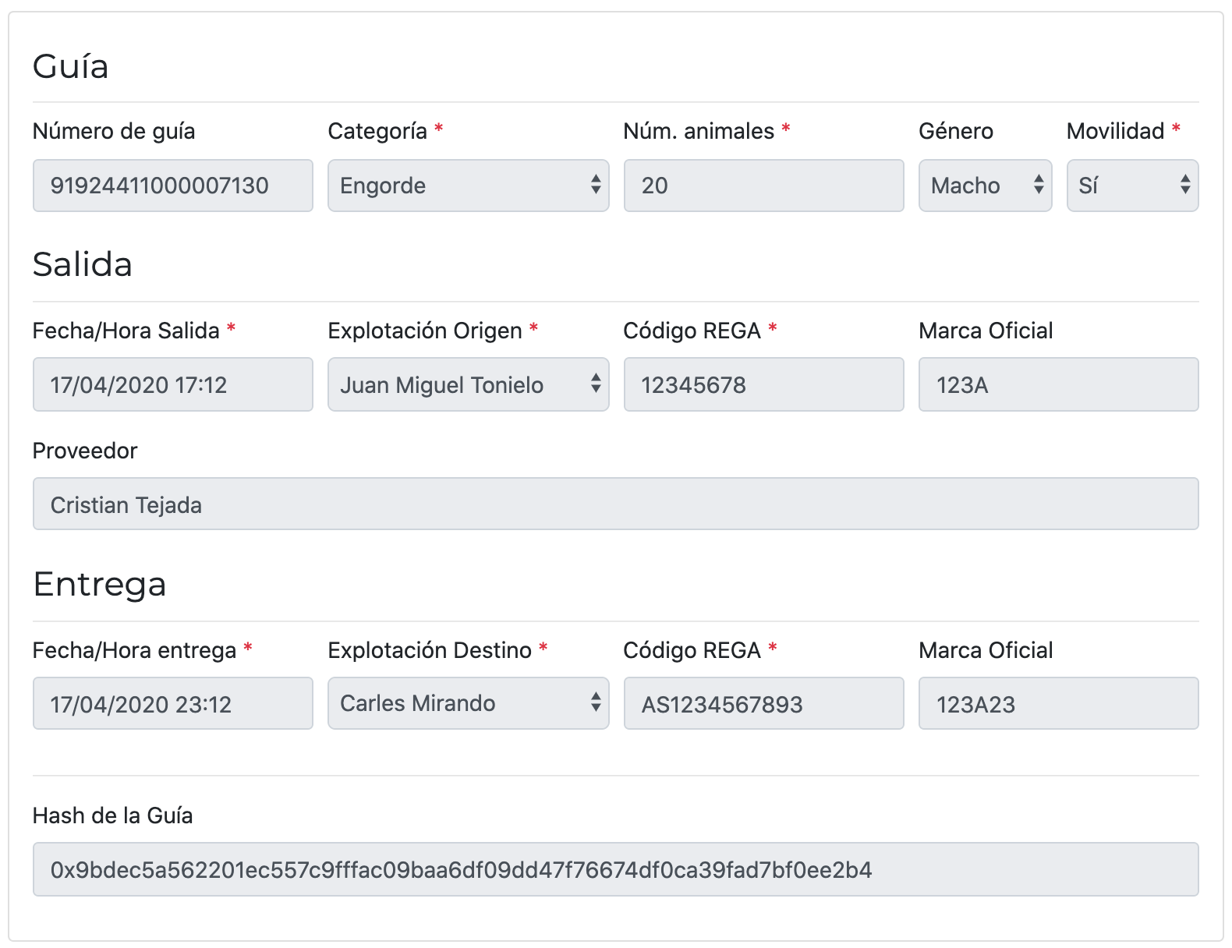Click the Fecha/Hora entrega field

click(173, 703)
